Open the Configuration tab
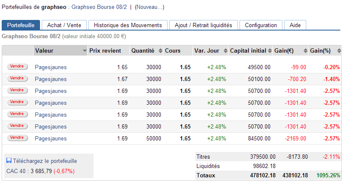The image size is (342, 182). click(x=261, y=25)
